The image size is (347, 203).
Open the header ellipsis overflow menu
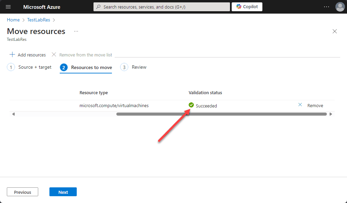tap(327, 7)
